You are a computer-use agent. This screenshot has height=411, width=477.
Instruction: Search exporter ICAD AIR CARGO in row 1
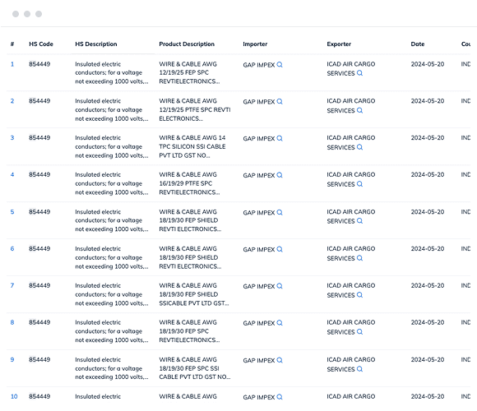359,73
